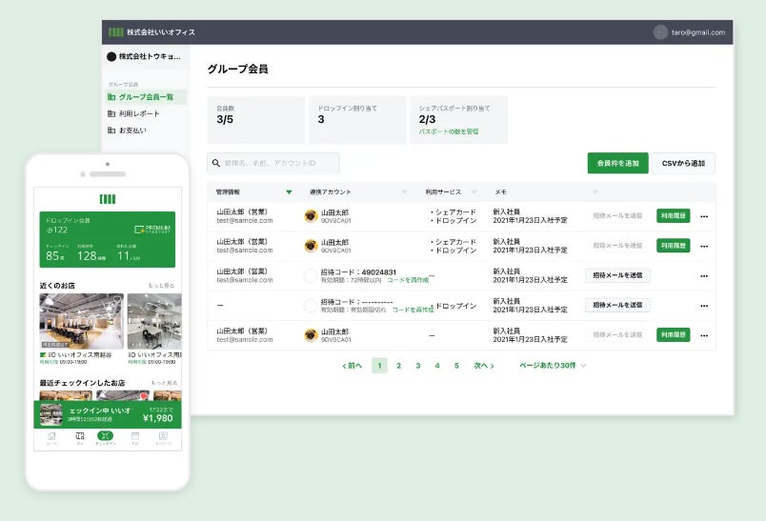Click the パスポートの数を管理 link
The image size is (766, 521).
449,131
